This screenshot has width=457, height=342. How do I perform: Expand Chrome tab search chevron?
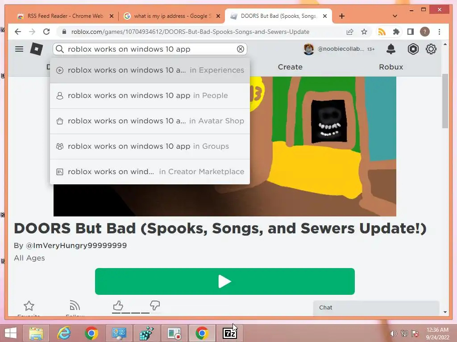(x=395, y=16)
